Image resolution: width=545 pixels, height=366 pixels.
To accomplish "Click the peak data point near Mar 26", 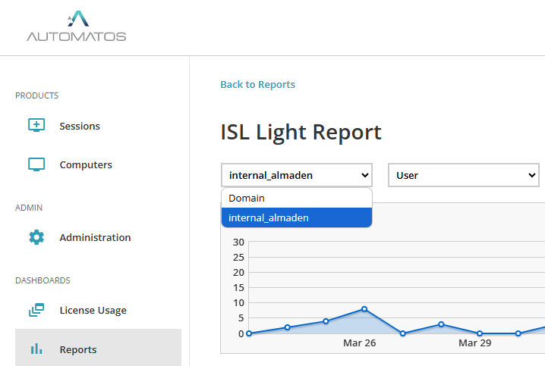I will pyautogui.click(x=364, y=309).
